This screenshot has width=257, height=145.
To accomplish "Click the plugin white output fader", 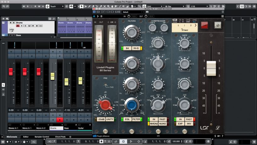I will pos(211,68).
